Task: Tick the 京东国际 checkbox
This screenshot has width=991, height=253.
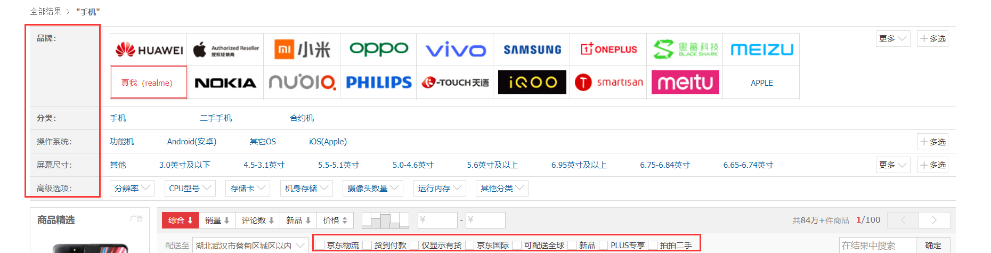Action: tap(470, 245)
